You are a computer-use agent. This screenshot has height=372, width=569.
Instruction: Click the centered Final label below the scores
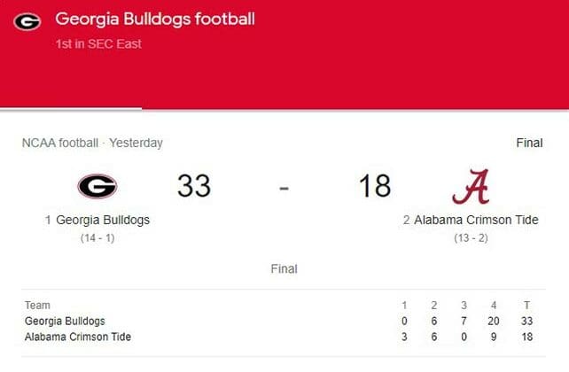click(x=284, y=269)
